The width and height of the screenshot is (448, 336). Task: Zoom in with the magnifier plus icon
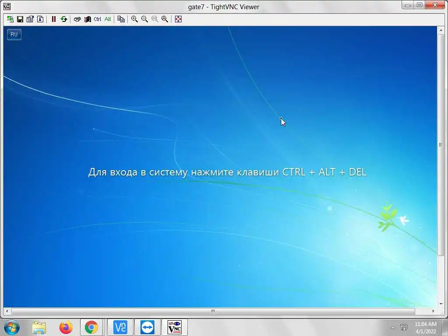pos(134,19)
